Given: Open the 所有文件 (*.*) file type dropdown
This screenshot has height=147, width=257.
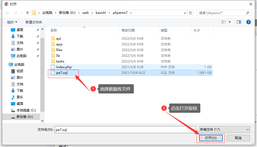Looking at the screenshot, I should pyautogui.click(x=224, y=130).
